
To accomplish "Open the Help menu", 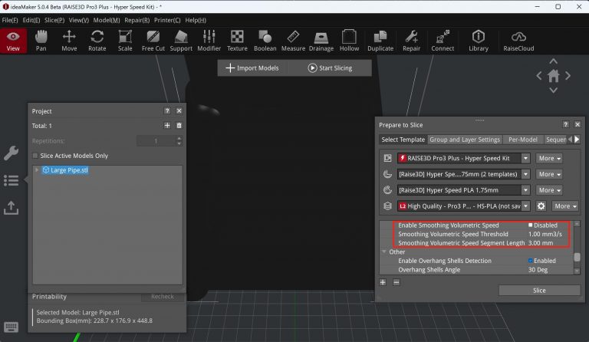I will (196, 20).
